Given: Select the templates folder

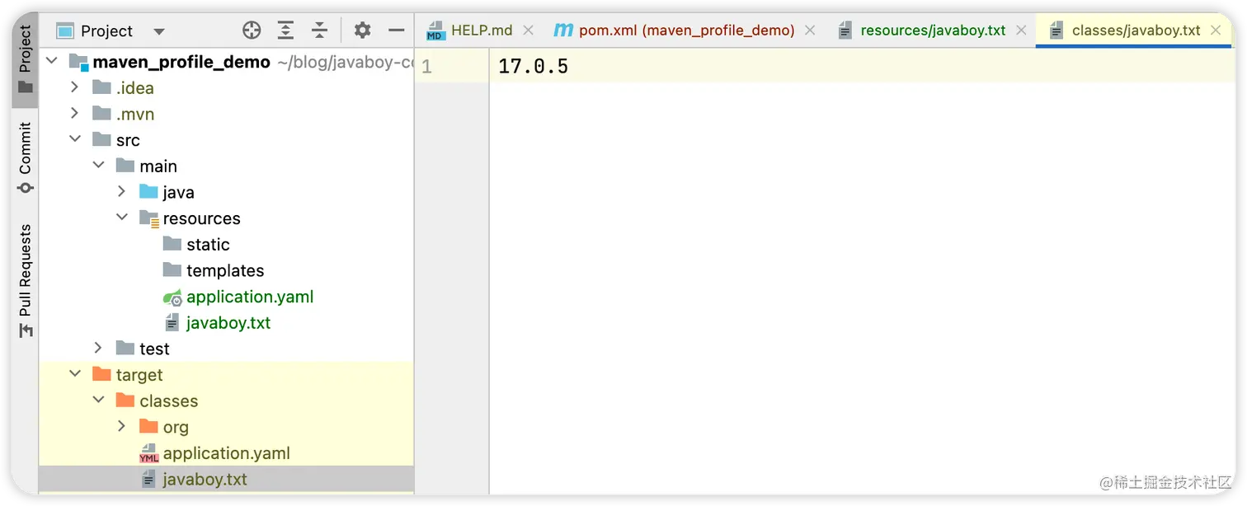Looking at the screenshot, I should pyautogui.click(x=226, y=270).
